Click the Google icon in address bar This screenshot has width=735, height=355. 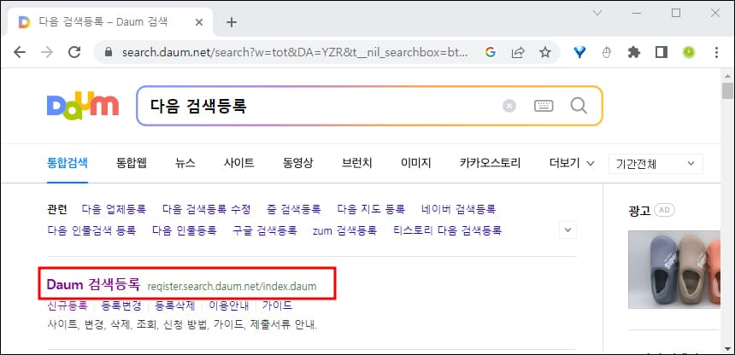point(491,52)
